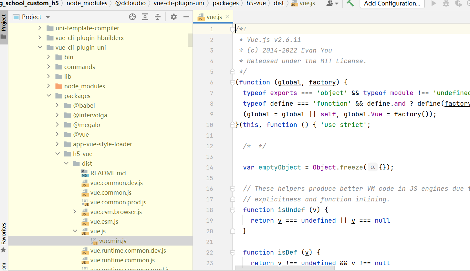Expand the bin folder arrow
Image resolution: width=470 pixels, height=271 pixels.
pos(48,57)
